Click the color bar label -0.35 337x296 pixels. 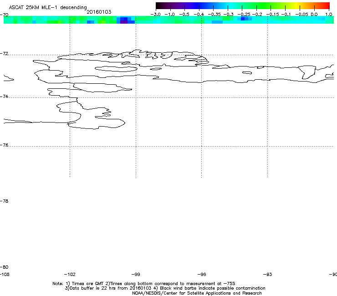click(x=214, y=15)
